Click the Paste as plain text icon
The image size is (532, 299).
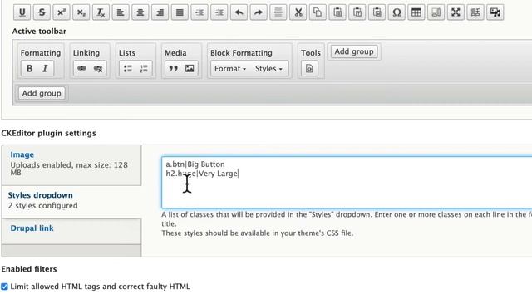[357, 12]
